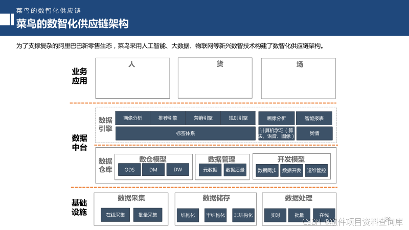Image resolution: width=409 pixels, height=230 pixels.
Task: Click the "数据处理" group heading
Action: point(299,198)
